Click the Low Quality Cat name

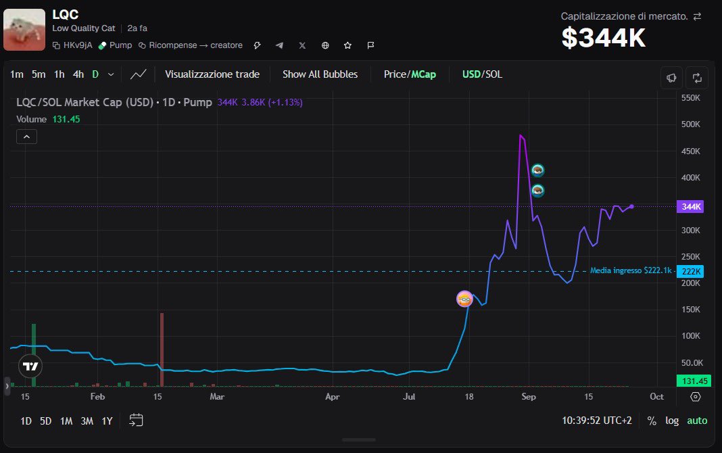click(84, 28)
